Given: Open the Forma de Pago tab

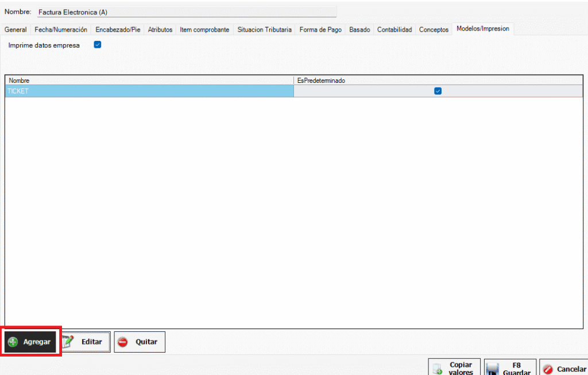Looking at the screenshot, I should coord(320,29).
